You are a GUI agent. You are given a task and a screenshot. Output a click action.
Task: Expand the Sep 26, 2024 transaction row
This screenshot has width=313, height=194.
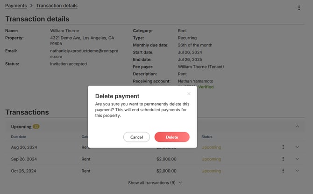click(x=297, y=159)
